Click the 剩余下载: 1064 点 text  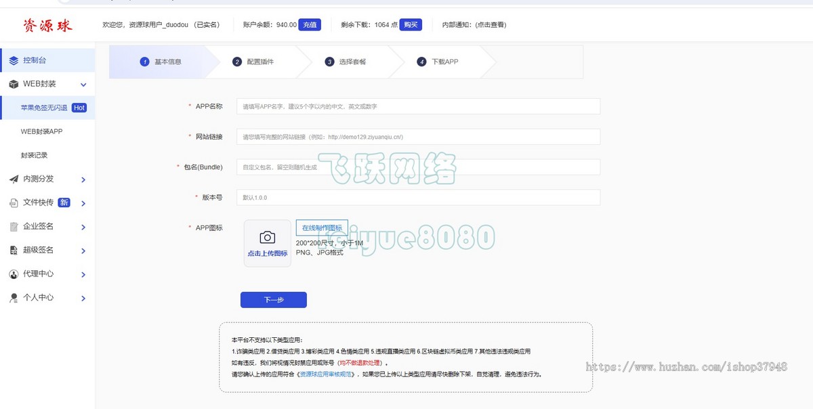coord(369,25)
